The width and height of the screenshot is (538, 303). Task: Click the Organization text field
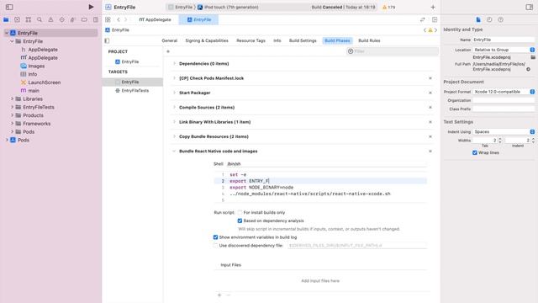tap(504, 100)
